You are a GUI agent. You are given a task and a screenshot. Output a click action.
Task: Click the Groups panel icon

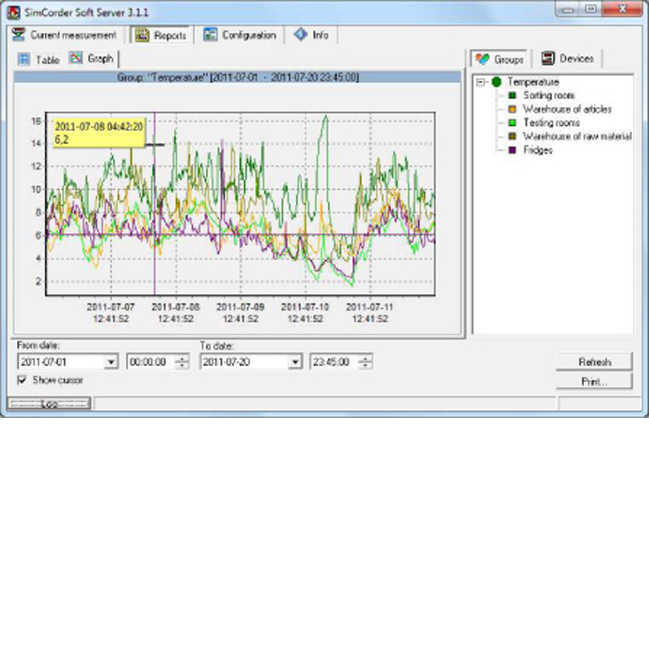point(482,59)
